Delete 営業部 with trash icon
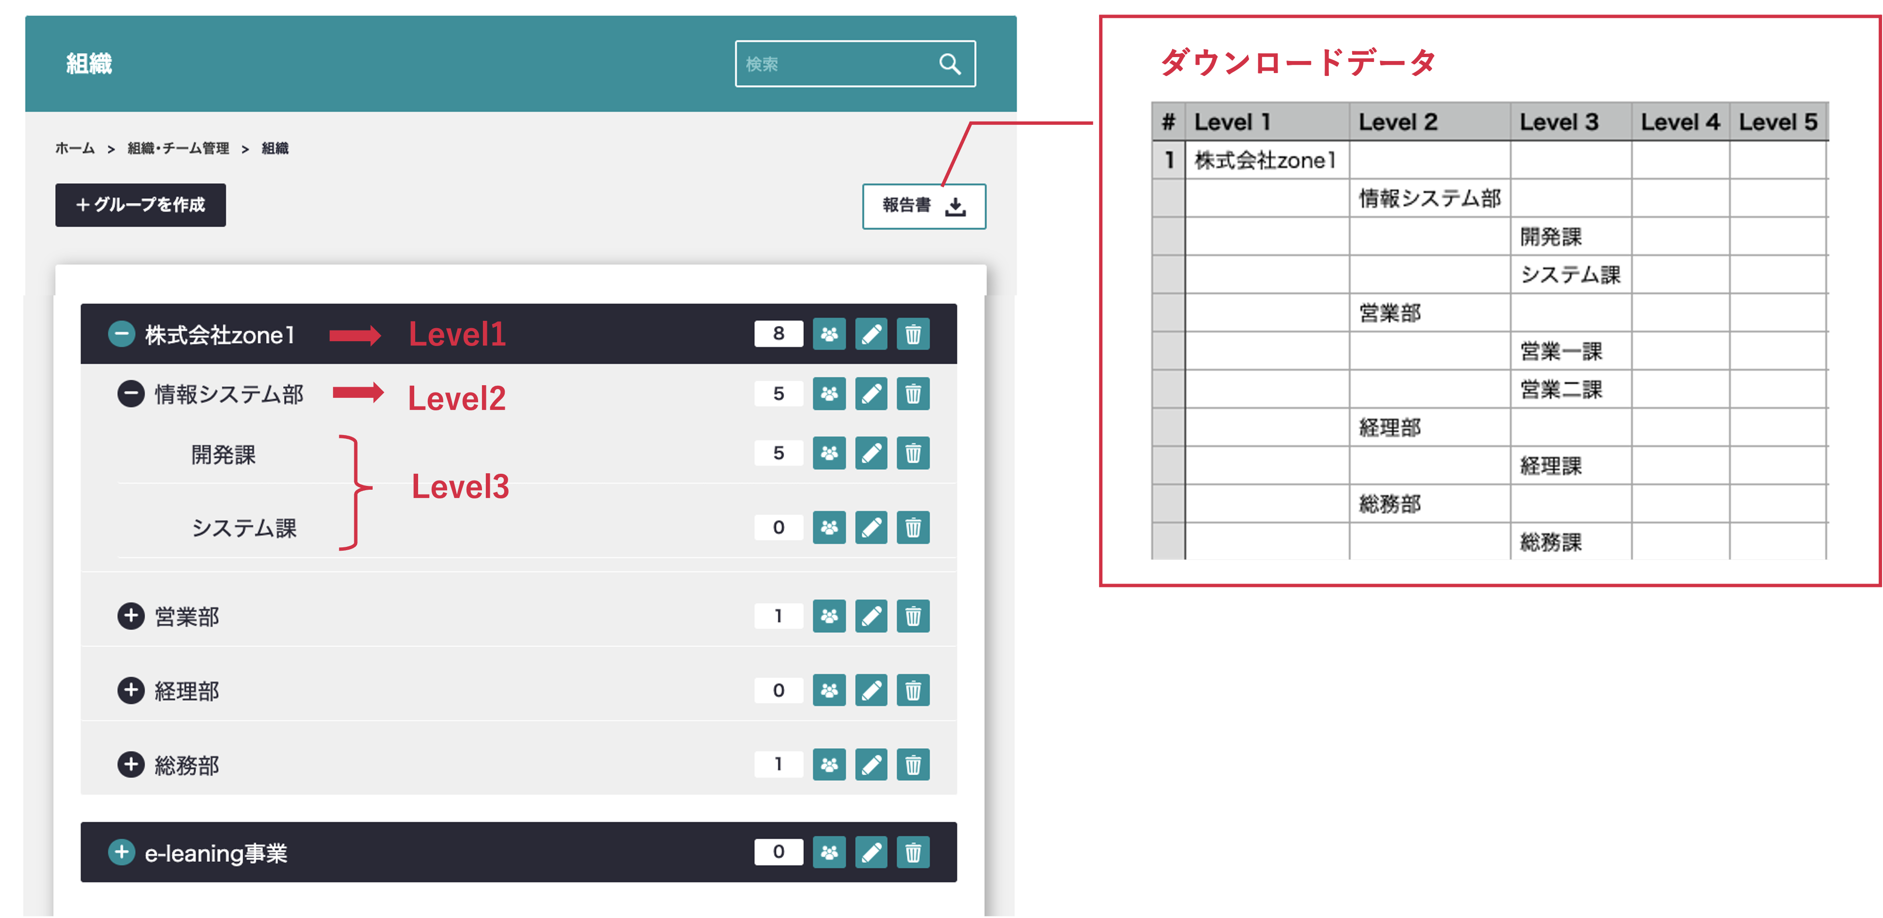Screen dimensions: 1883x918 pyautogui.click(x=913, y=616)
